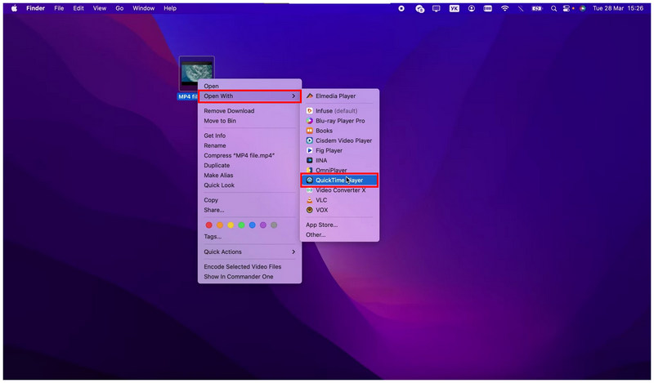The image size is (654, 383).
Task: Click the screen recording status icon
Action: point(401,8)
